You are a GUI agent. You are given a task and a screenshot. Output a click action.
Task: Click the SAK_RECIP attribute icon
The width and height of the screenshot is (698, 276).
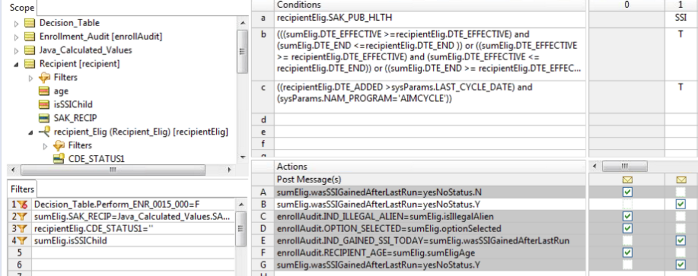pos(44,118)
